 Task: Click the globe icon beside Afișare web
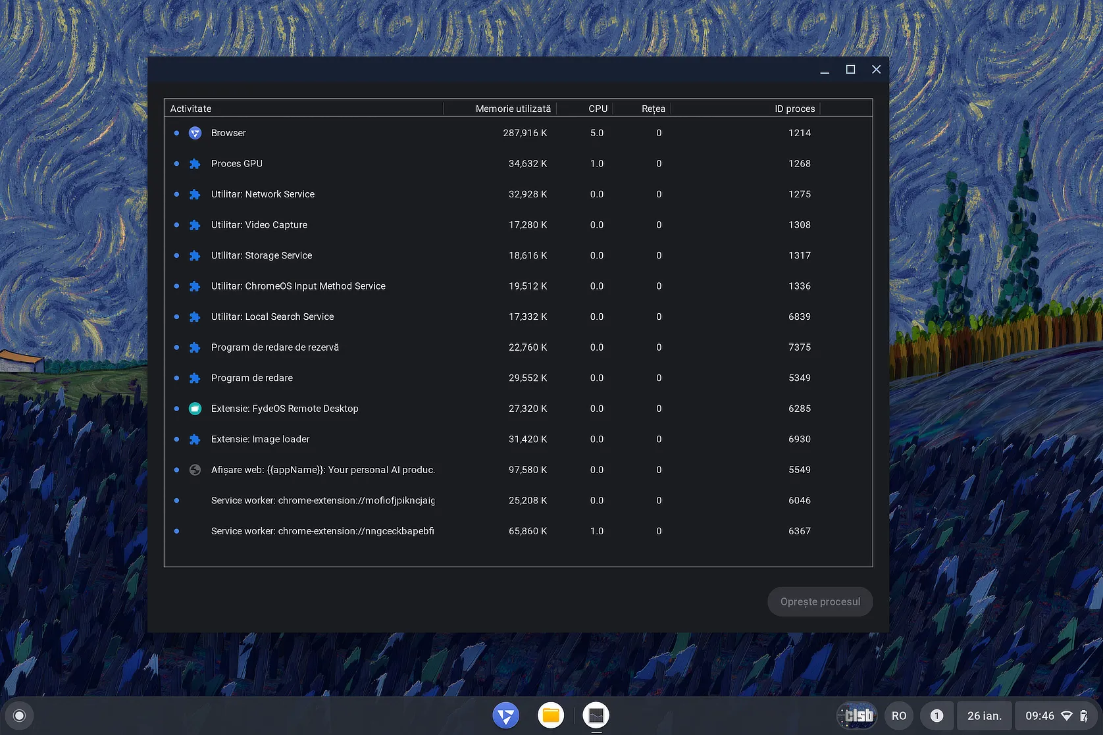[x=195, y=470]
